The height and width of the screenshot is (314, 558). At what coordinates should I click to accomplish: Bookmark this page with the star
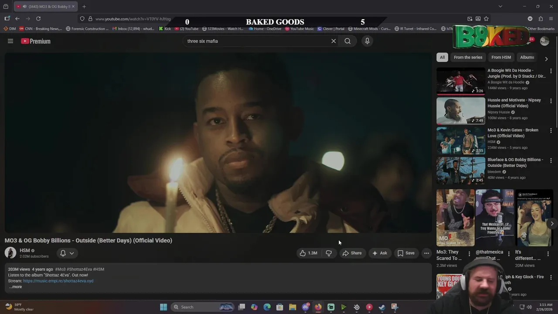tap(486, 19)
